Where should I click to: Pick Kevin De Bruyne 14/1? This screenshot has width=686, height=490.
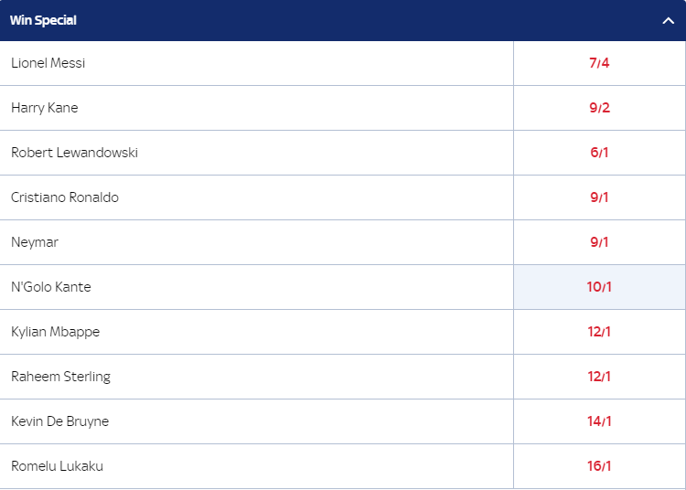pyautogui.click(x=599, y=421)
